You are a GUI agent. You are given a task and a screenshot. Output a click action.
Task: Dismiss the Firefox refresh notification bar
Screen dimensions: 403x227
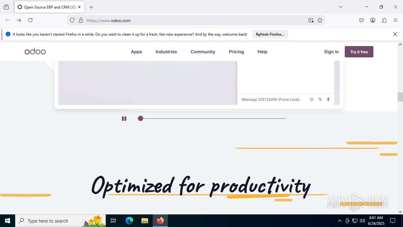tap(395, 34)
